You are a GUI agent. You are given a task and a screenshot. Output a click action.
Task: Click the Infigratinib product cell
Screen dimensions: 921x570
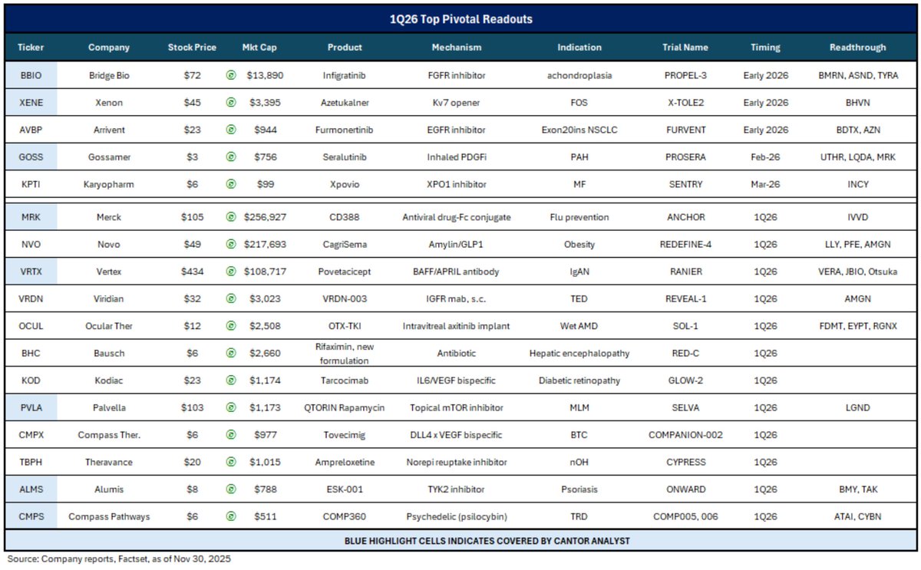pos(345,76)
